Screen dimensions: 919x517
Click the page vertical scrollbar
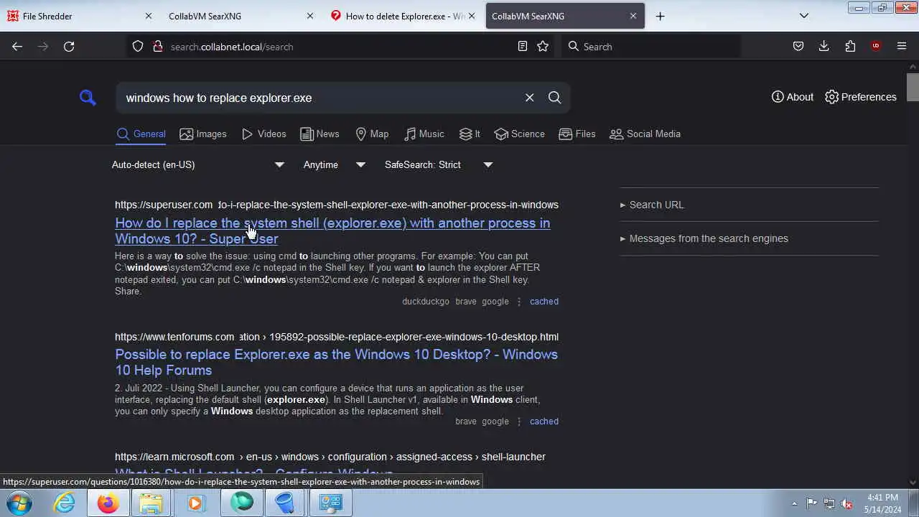(x=913, y=87)
